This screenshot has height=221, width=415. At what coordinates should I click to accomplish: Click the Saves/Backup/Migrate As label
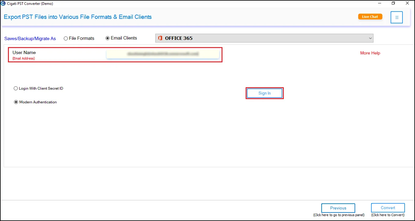pos(30,39)
